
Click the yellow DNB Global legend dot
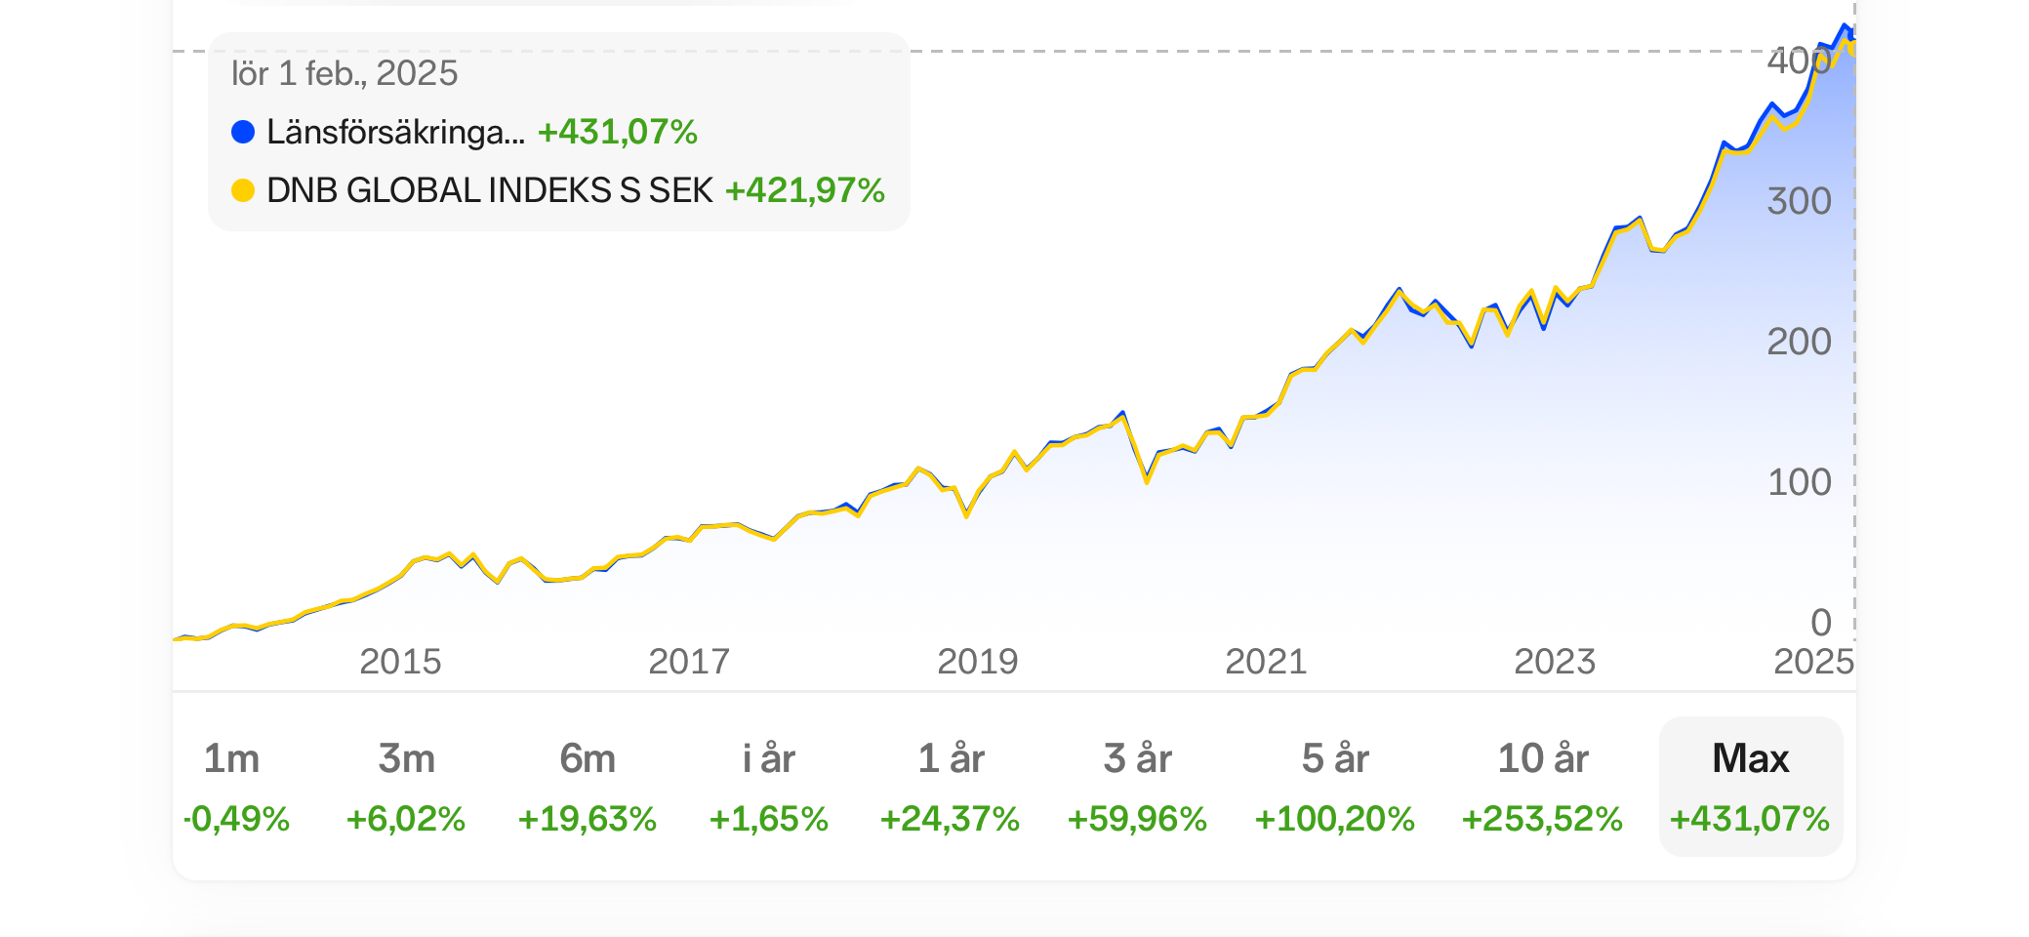click(x=243, y=190)
